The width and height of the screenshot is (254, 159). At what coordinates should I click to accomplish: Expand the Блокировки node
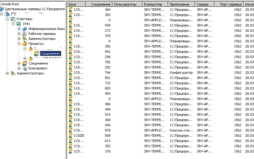click(19, 68)
